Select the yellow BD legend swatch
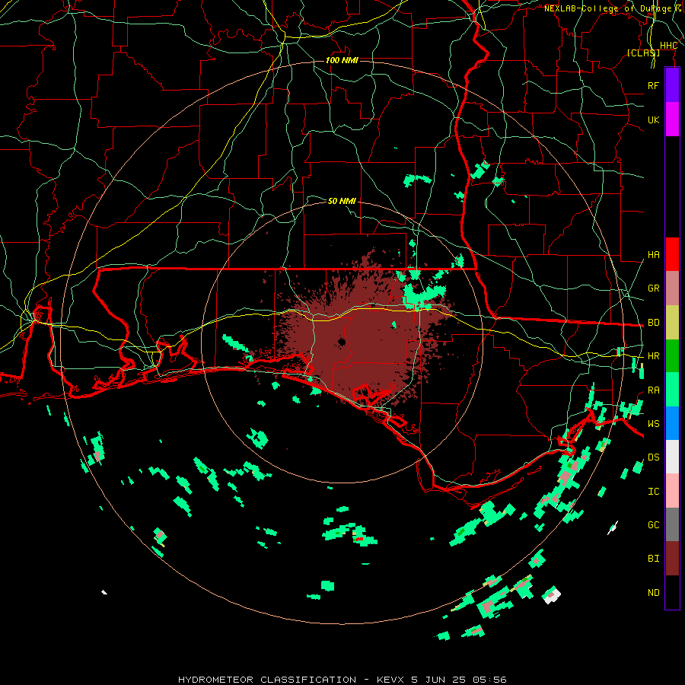 click(x=672, y=322)
